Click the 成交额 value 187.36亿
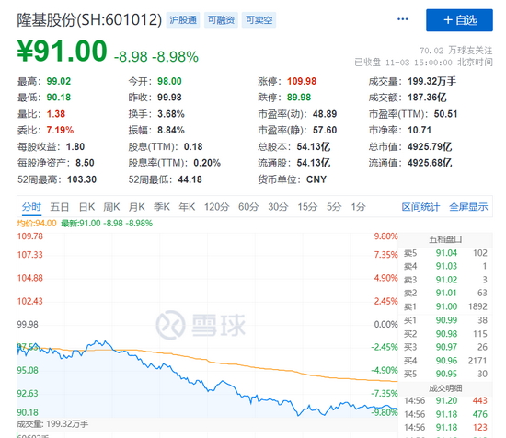 [427, 98]
